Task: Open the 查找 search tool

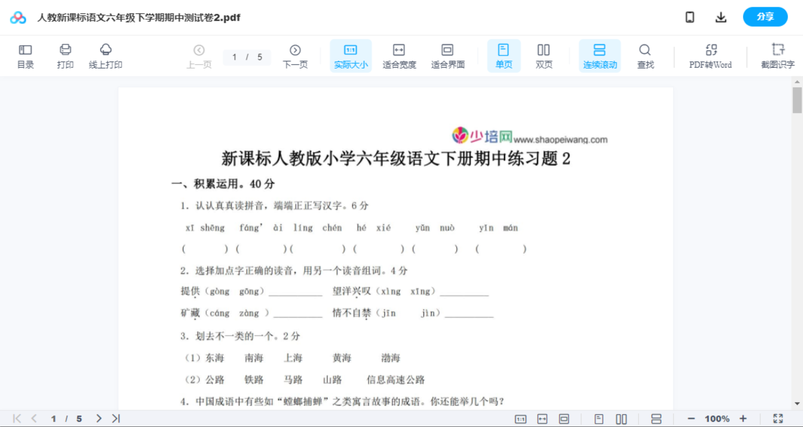Action: [645, 55]
